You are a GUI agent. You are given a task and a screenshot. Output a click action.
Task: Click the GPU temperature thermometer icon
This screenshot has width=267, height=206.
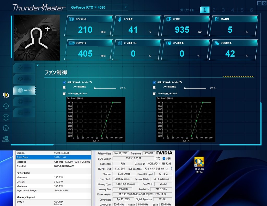pos(119,19)
